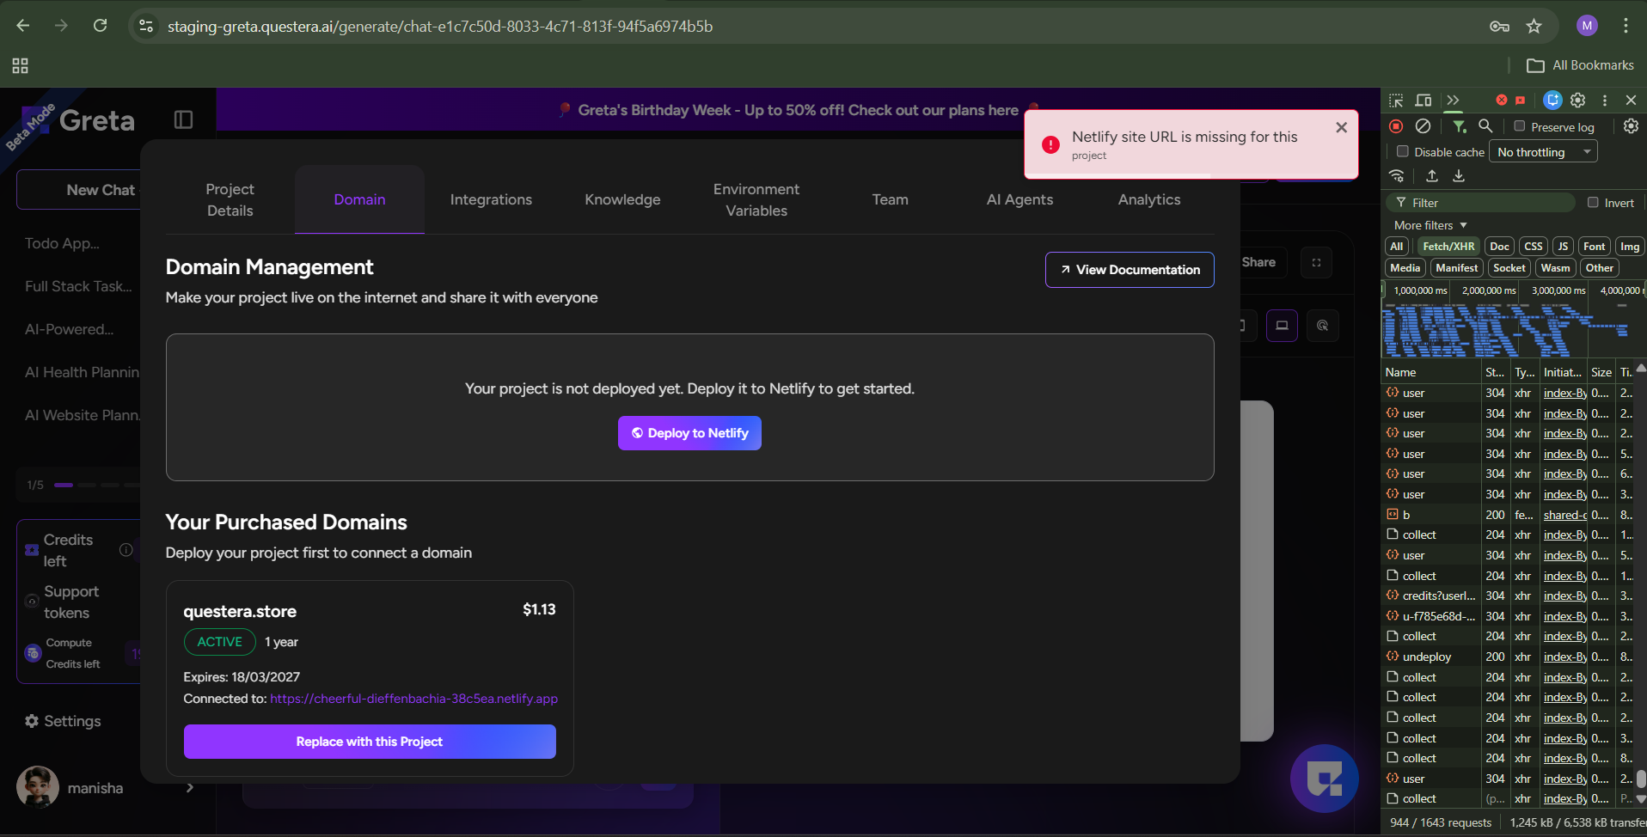Viewport: 1647px width, 837px height.
Task: Click the import HAR upload icon
Action: coord(1432,176)
